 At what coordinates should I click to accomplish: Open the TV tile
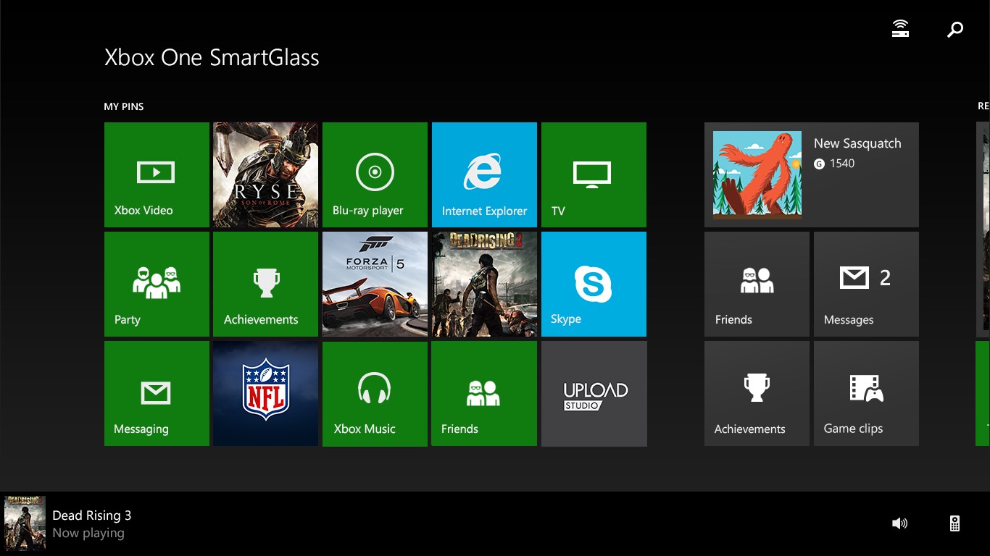(594, 174)
